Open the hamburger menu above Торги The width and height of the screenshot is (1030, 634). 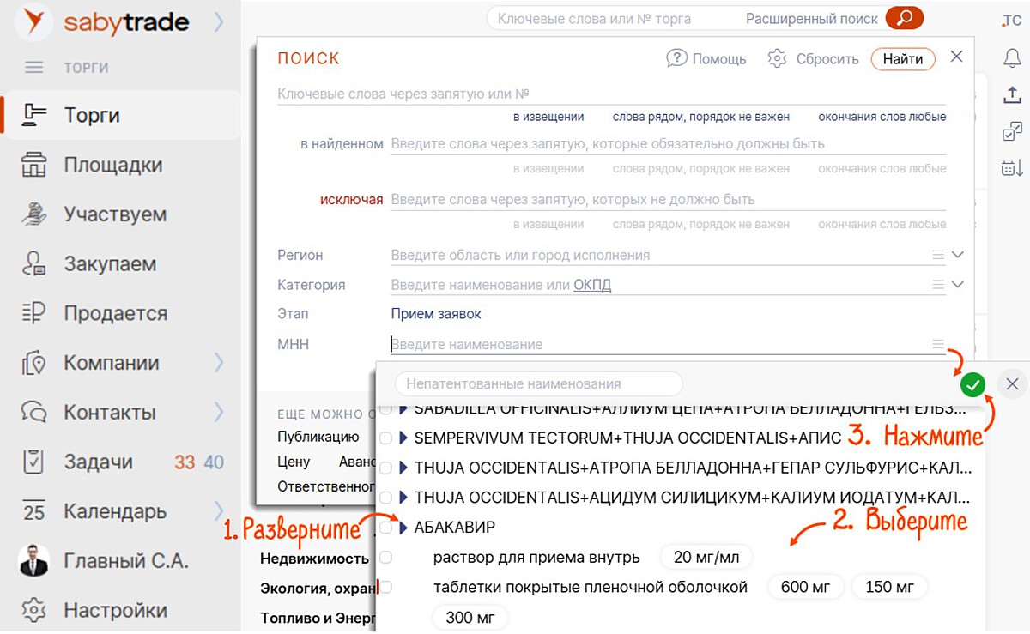tap(33, 68)
